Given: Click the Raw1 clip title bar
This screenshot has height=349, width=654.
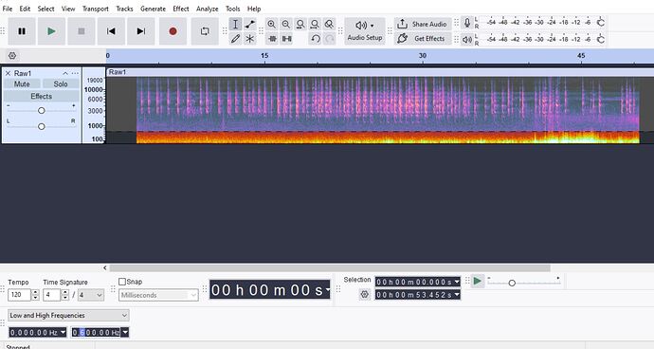Looking at the screenshot, I should tap(380, 72).
